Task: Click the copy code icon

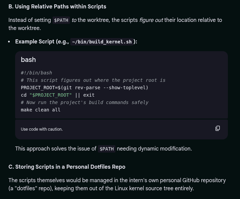Action: (217, 128)
